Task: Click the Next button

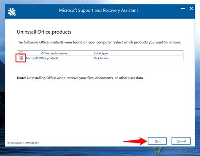Action: pyautogui.click(x=157, y=141)
